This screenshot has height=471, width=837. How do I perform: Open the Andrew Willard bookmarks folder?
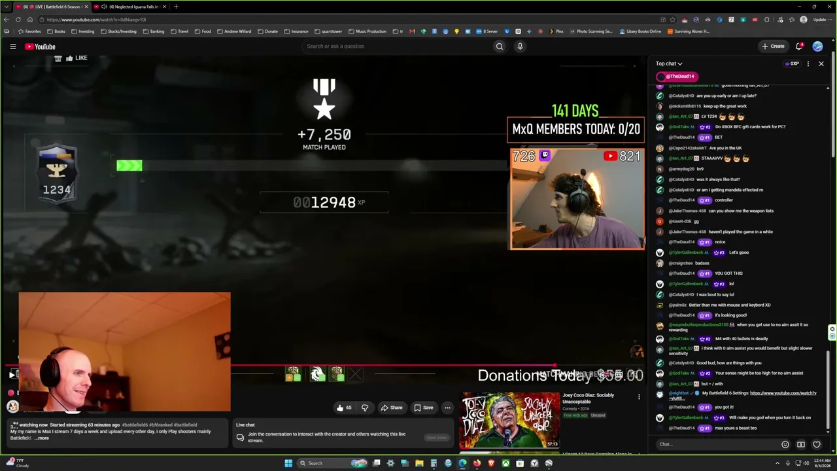tap(234, 31)
